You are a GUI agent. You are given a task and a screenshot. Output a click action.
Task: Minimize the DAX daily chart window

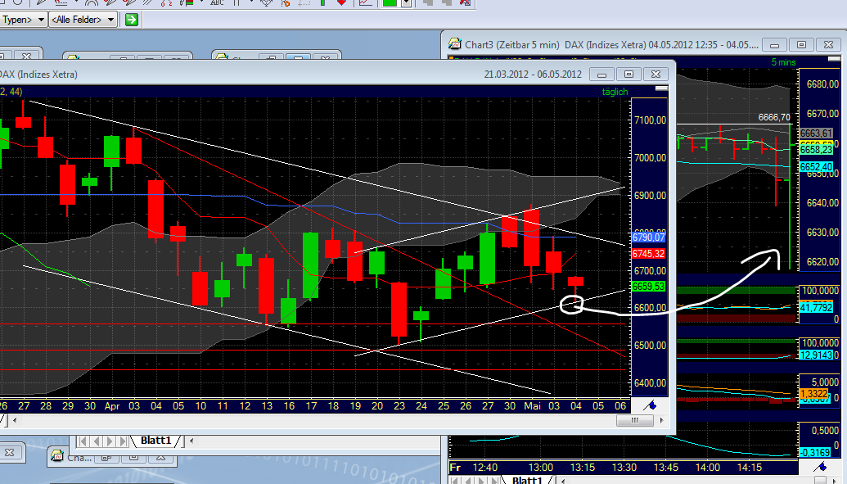click(x=601, y=74)
